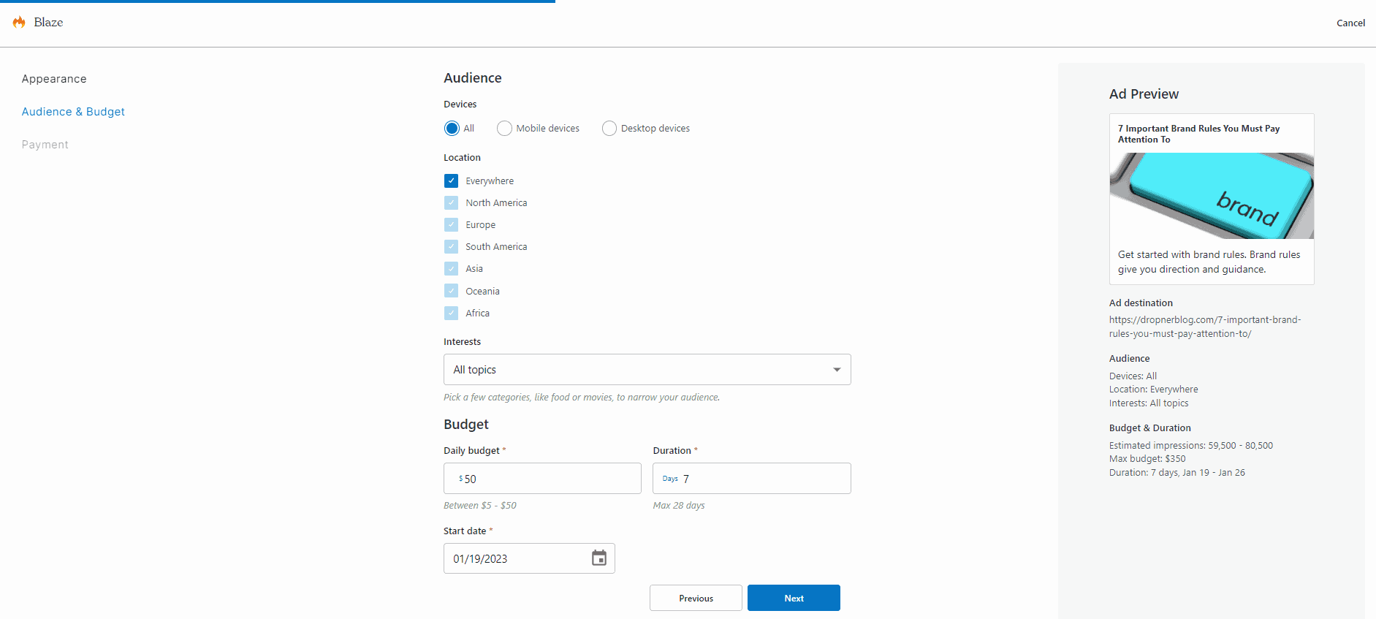The height and width of the screenshot is (619, 1376).
Task: Toggle the Europe location checkbox
Action: 452,225
